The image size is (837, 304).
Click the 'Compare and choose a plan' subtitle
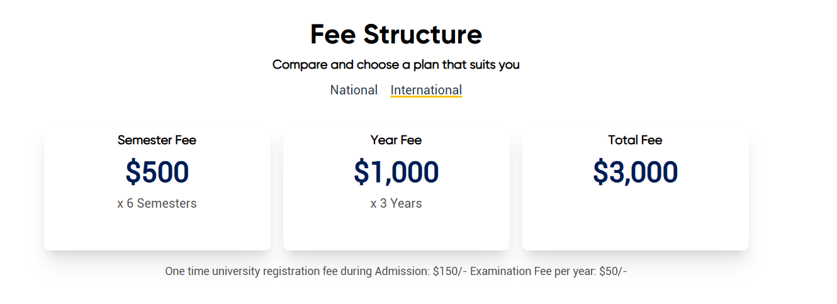[396, 64]
